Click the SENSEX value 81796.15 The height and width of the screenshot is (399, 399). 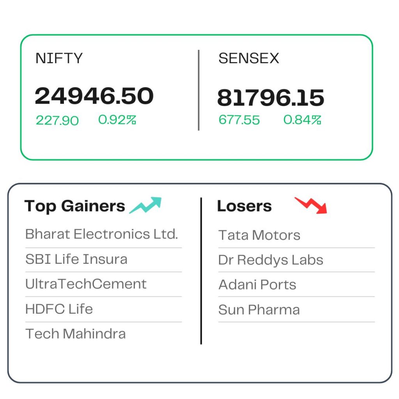coord(271,98)
